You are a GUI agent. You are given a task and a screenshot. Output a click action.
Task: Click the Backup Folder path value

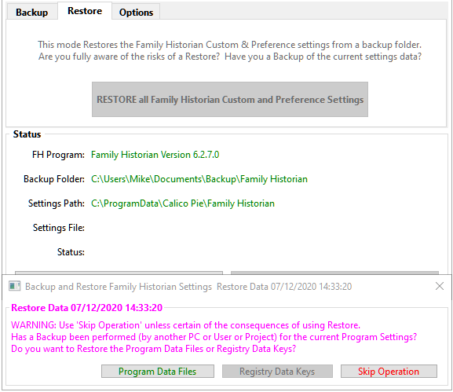[x=199, y=179]
